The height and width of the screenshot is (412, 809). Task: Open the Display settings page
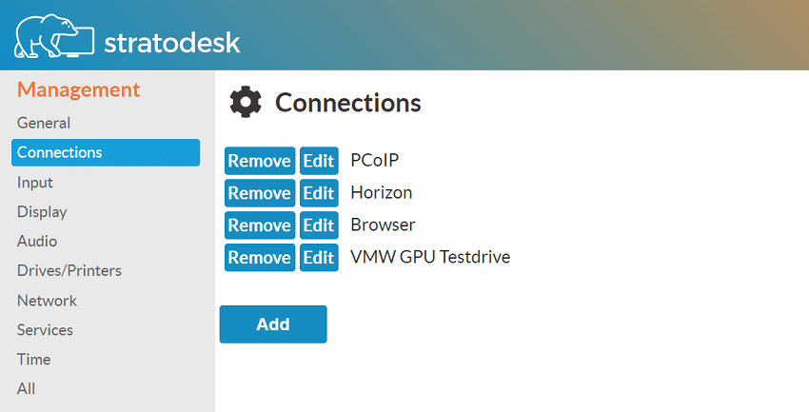(x=42, y=212)
